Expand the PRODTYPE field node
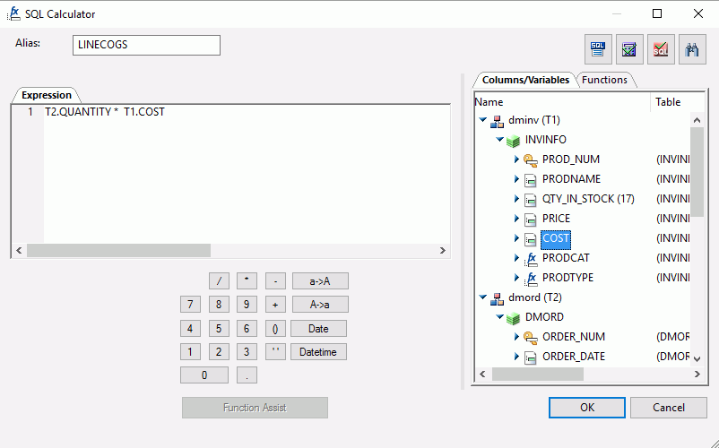719x448 pixels. click(x=516, y=278)
